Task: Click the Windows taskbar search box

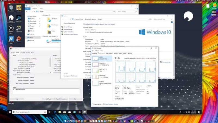Action: pos(30,112)
